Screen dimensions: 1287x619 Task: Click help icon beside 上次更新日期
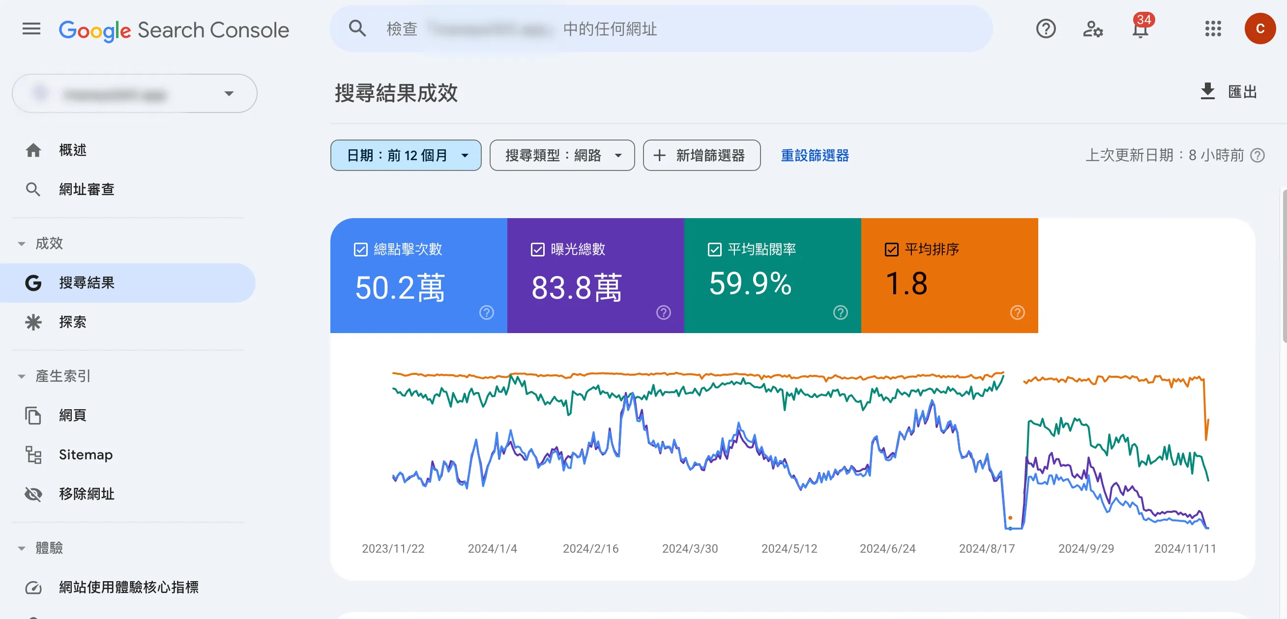(x=1257, y=155)
